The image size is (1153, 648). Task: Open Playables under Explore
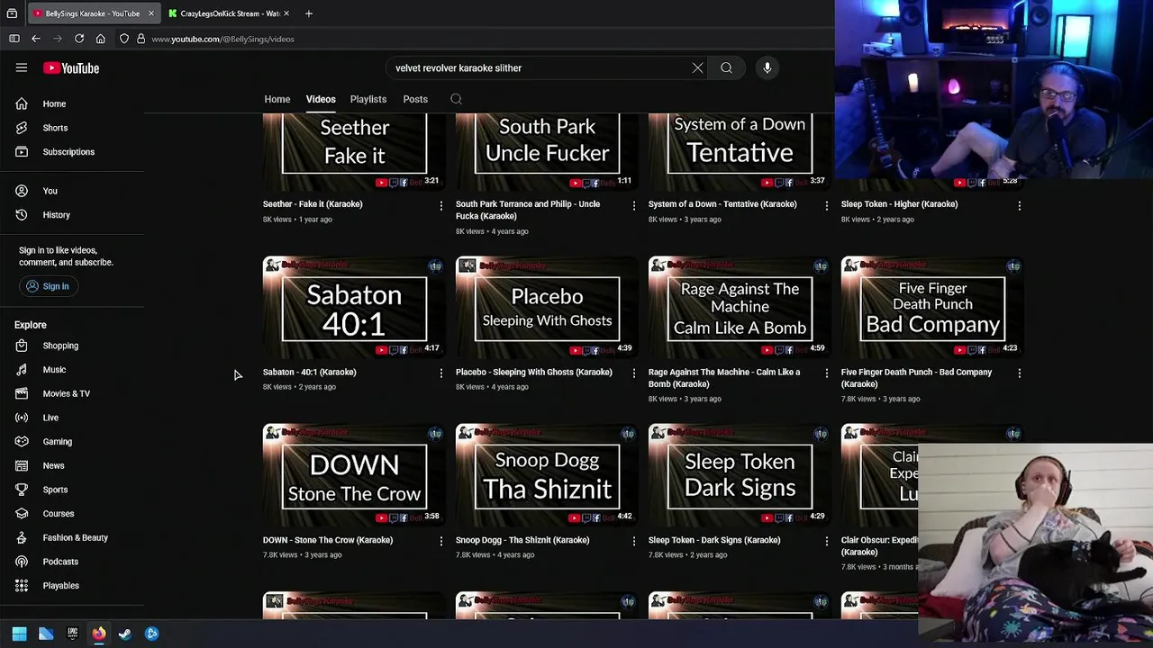pyautogui.click(x=72, y=586)
